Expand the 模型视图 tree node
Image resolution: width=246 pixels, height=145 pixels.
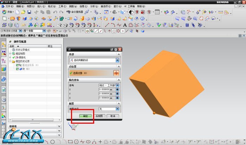pos(11,53)
